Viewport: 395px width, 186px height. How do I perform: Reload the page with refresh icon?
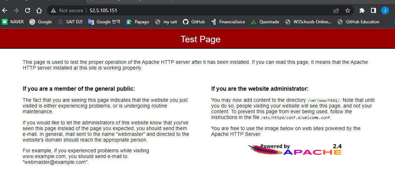pyautogui.click(x=28, y=10)
